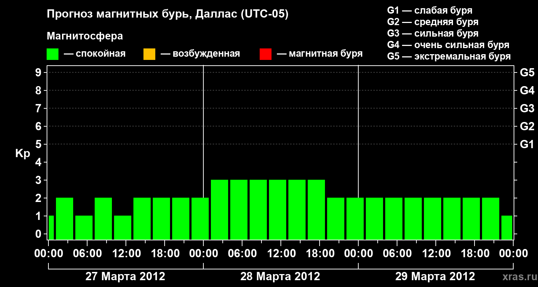Click the Kp axis label
Image resolution: width=538 pixels, height=287 pixels.
pyautogui.click(x=23, y=154)
